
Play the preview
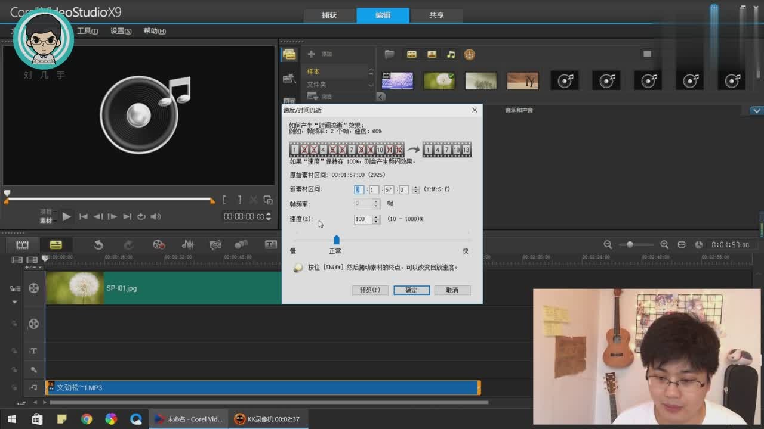(66, 216)
